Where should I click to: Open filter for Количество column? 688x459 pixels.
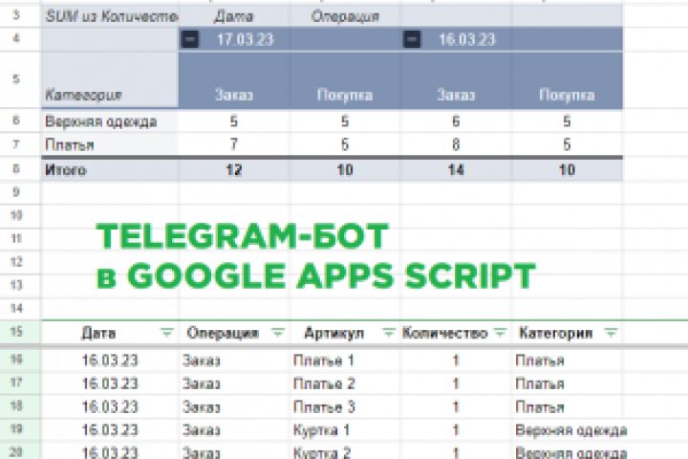click(x=500, y=333)
